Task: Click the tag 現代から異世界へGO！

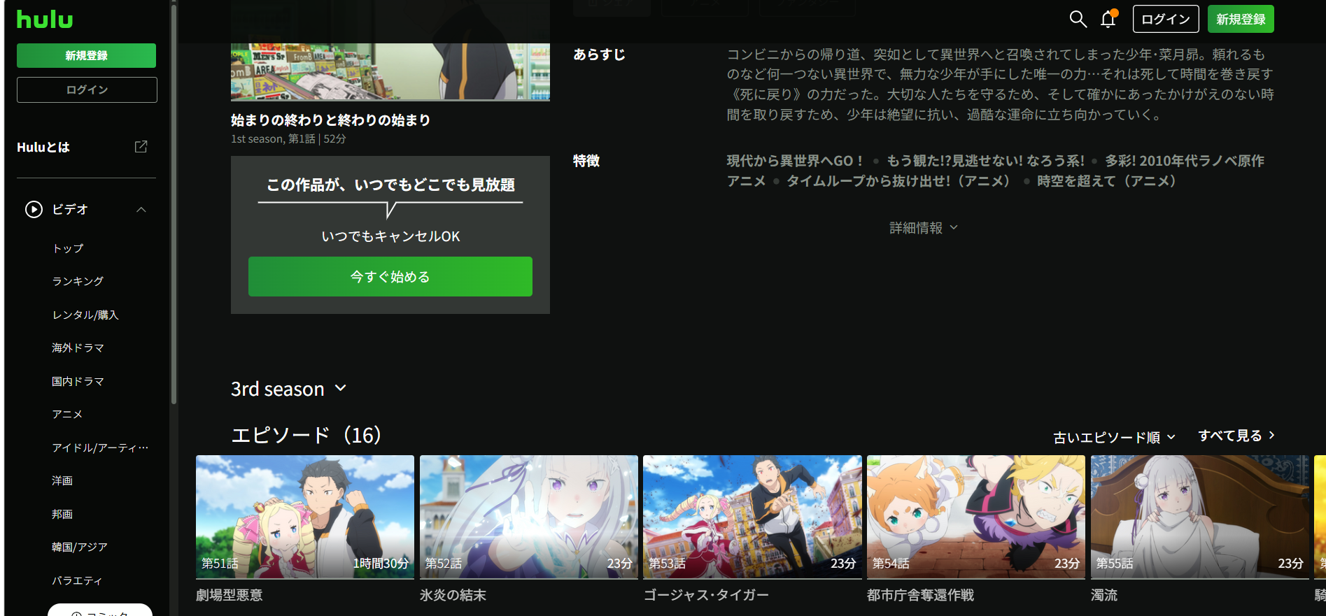Action: pos(796,161)
